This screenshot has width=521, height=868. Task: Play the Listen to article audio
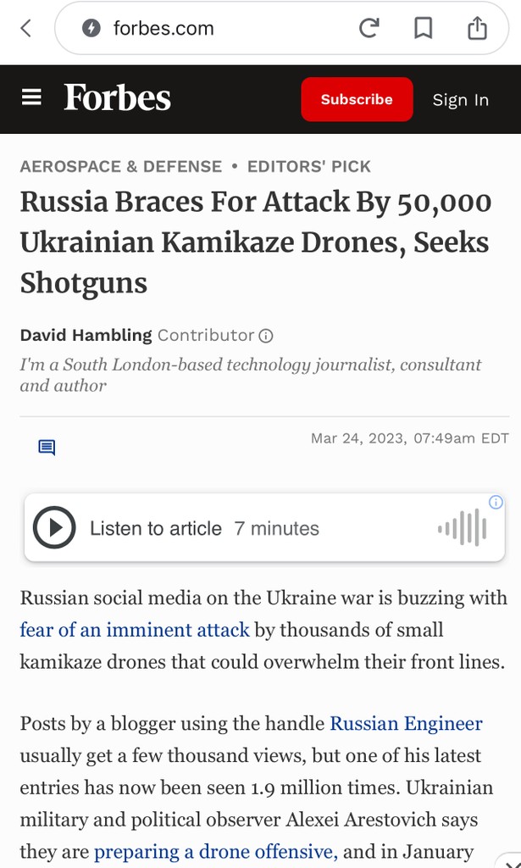click(x=53, y=529)
